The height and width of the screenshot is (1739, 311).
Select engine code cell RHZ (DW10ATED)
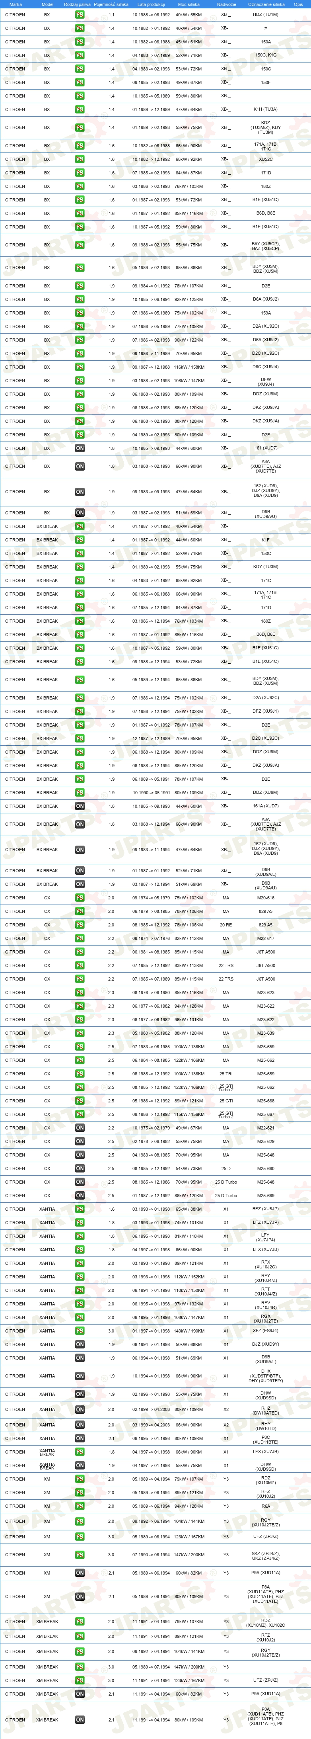click(x=266, y=1410)
